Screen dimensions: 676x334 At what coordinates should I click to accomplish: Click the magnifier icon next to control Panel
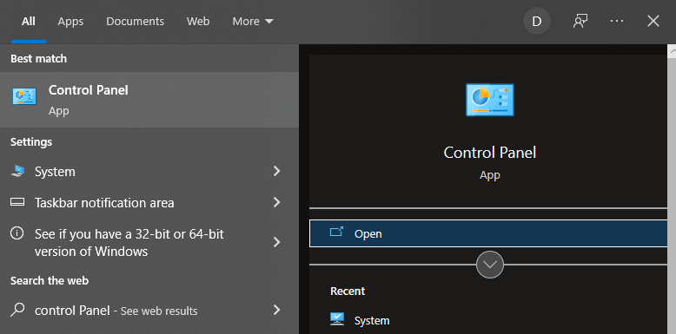(17, 310)
